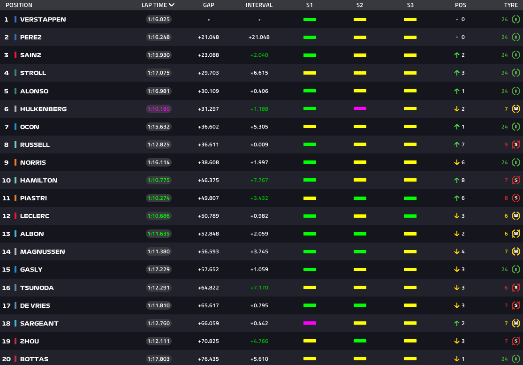The image size is (523, 365).
Task: Click Bottas's gap value +76.435
Action: pyautogui.click(x=209, y=359)
